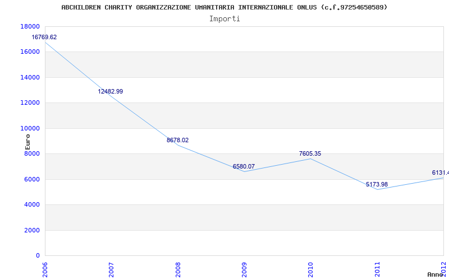Select the 2010 x-axis year label
449x280 pixels.
[x=310, y=269]
